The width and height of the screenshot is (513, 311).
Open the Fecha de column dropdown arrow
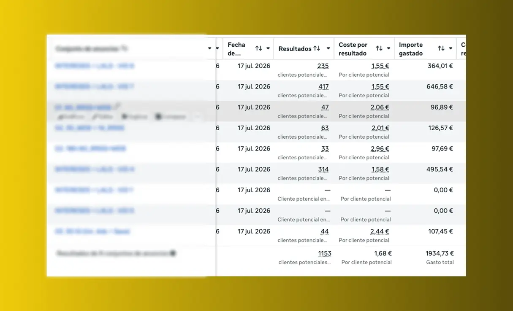[268, 48]
